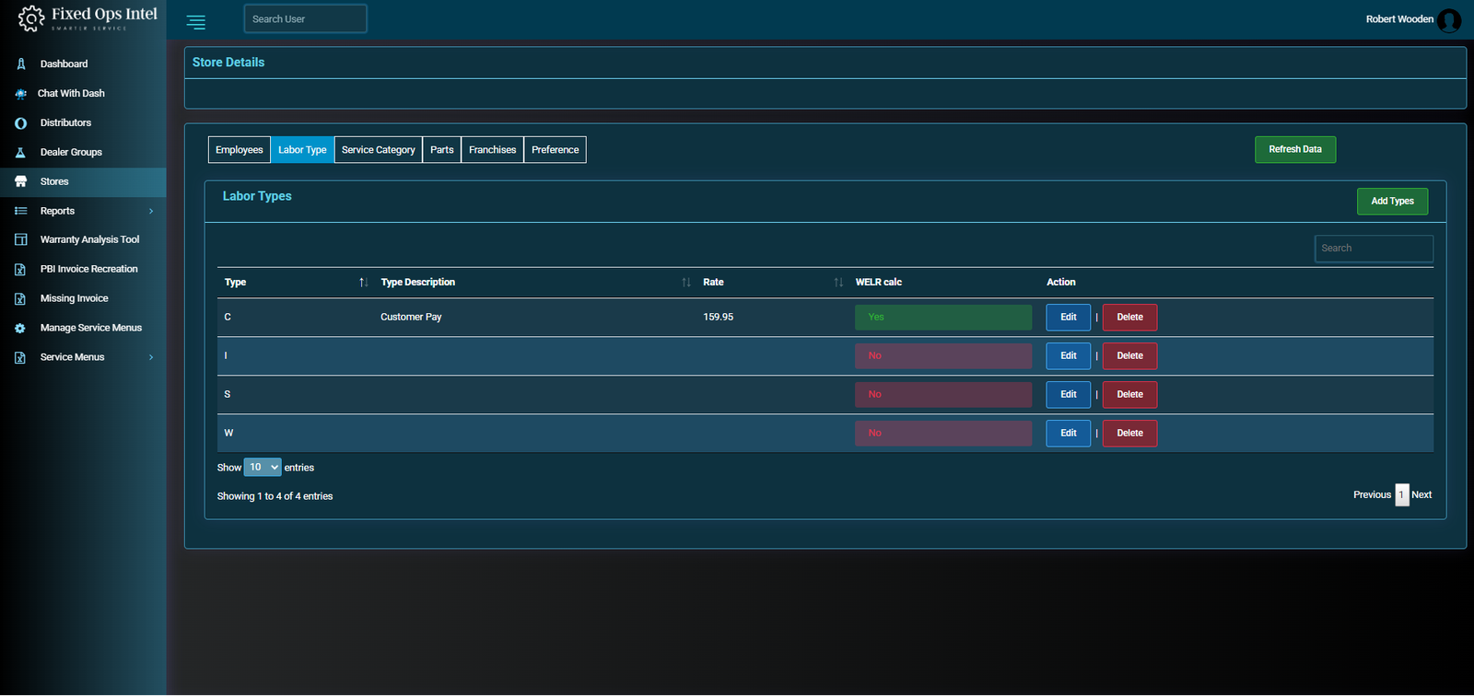The width and height of the screenshot is (1474, 696).
Task: Sort table by Type column
Action: [x=363, y=283]
